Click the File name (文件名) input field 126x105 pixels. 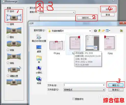click(84, 85)
